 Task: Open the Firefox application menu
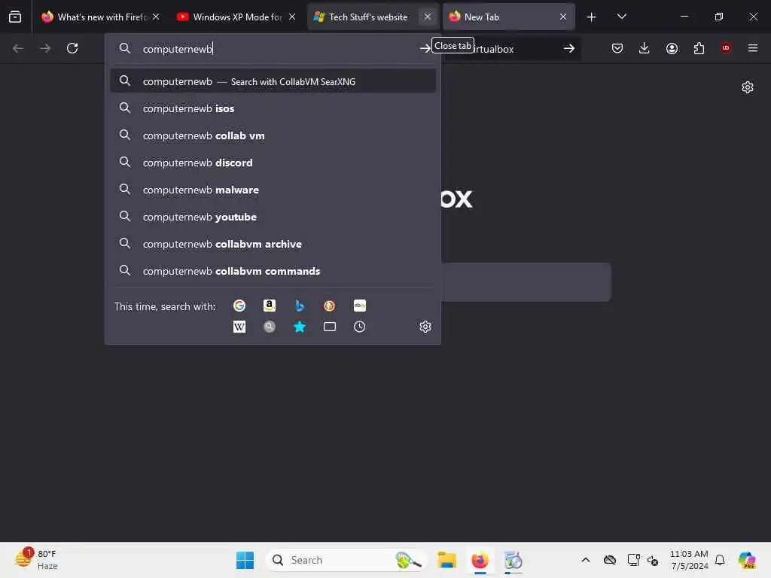click(x=753, y=48)
